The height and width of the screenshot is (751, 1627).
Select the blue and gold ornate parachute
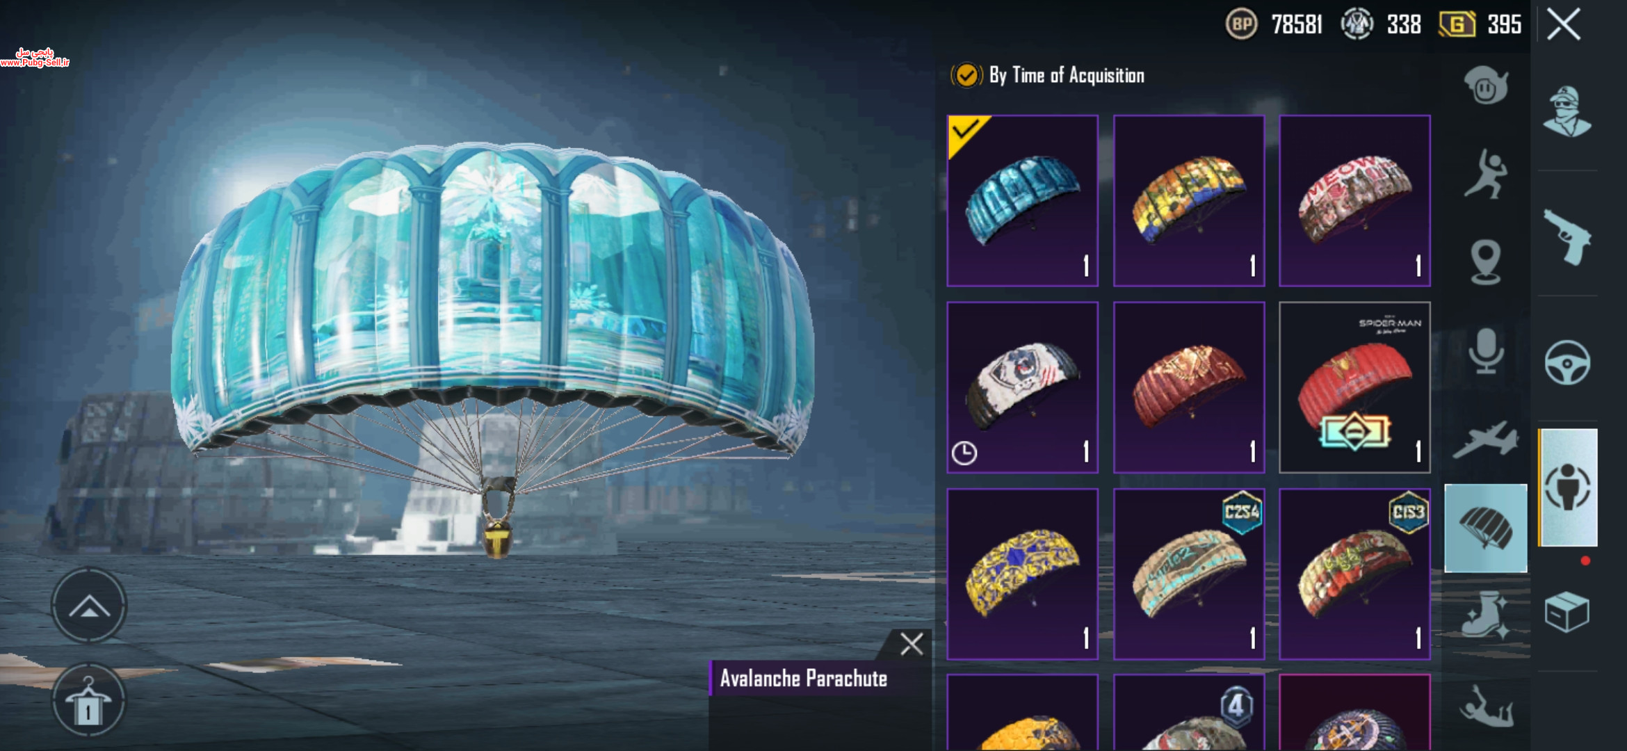click(x=1023, y=574)
